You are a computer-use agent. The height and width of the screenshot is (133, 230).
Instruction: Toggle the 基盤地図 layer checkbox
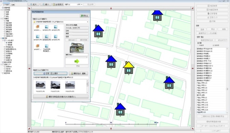pos(3,8)
